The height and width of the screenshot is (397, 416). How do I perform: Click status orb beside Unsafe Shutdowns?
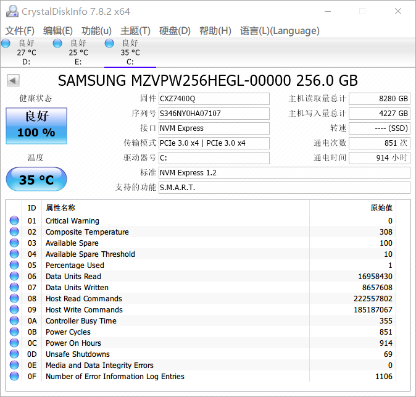[14, 354]
